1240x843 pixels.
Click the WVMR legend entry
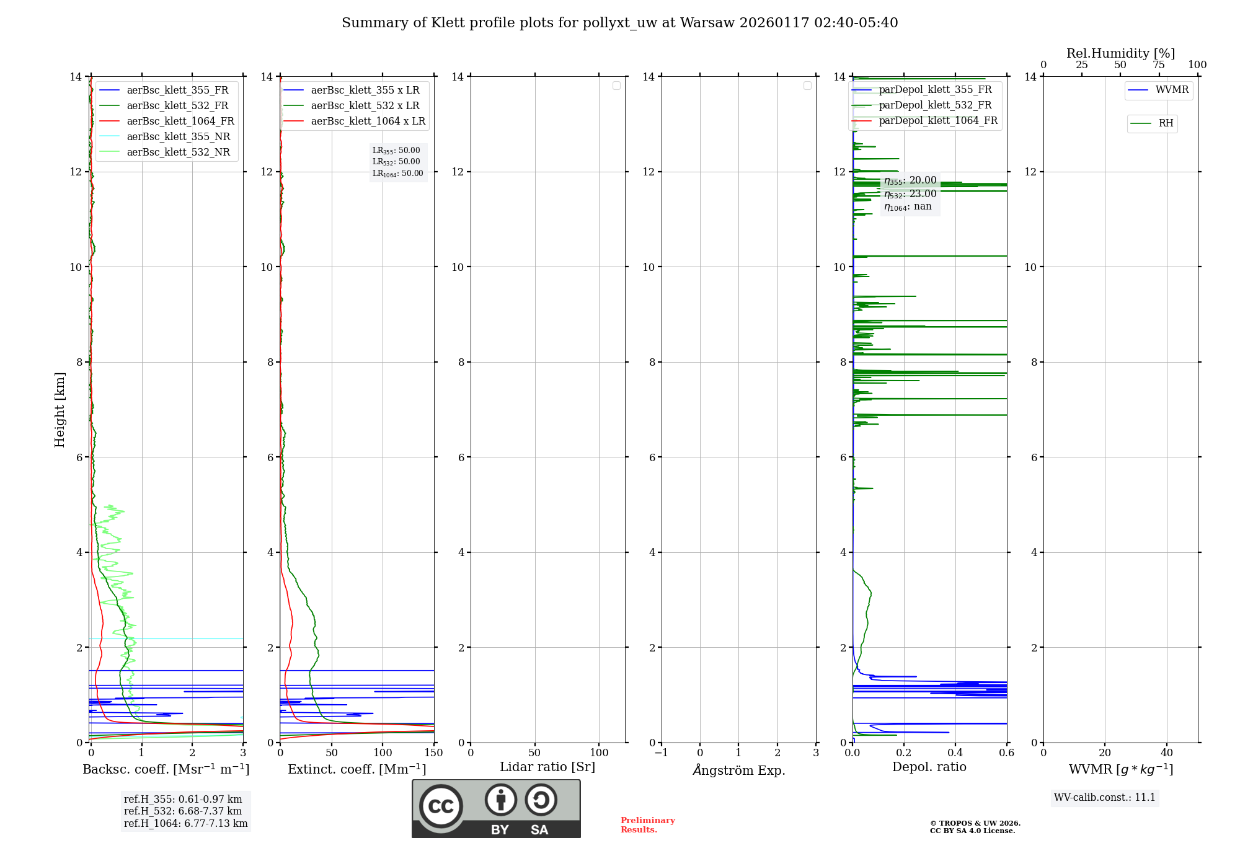tap(1171, 90)
